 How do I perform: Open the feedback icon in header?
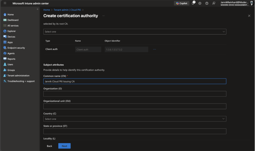point(214,3)
